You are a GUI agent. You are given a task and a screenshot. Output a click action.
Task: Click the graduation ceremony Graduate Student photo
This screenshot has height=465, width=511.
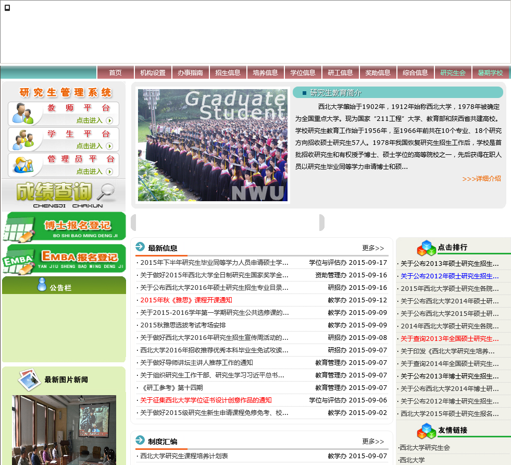213,145
